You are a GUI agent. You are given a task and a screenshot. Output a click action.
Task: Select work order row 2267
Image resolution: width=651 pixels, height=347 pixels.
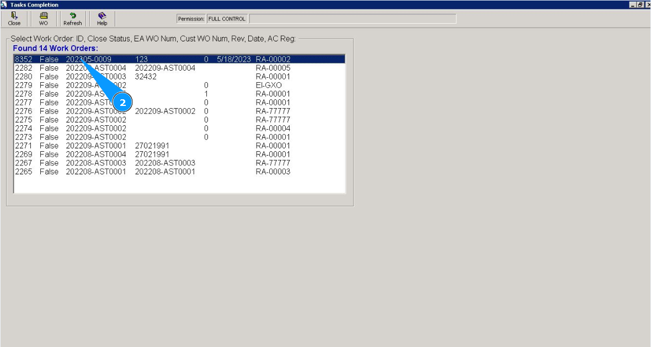tap(179, 163)
